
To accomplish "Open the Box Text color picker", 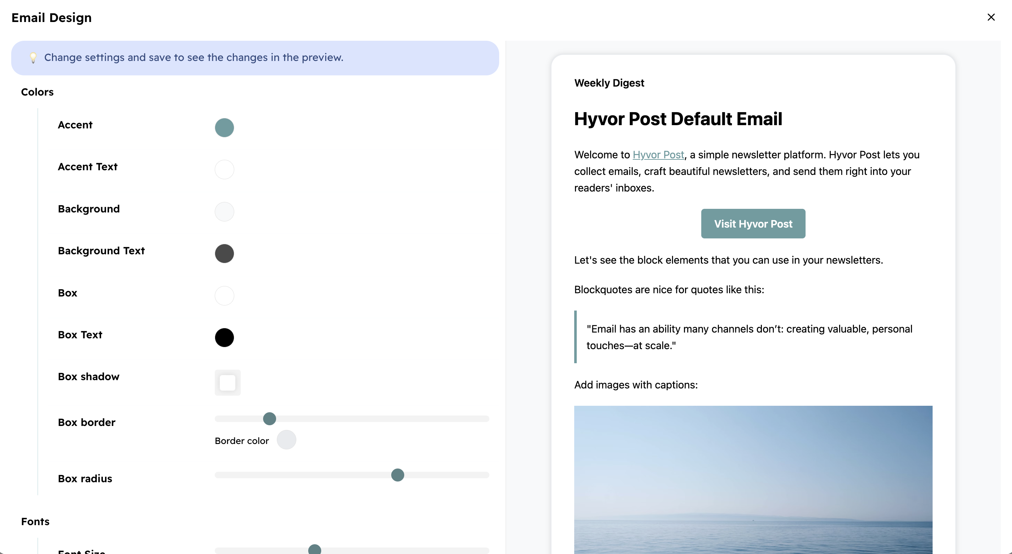I will (x=224, y=337).
